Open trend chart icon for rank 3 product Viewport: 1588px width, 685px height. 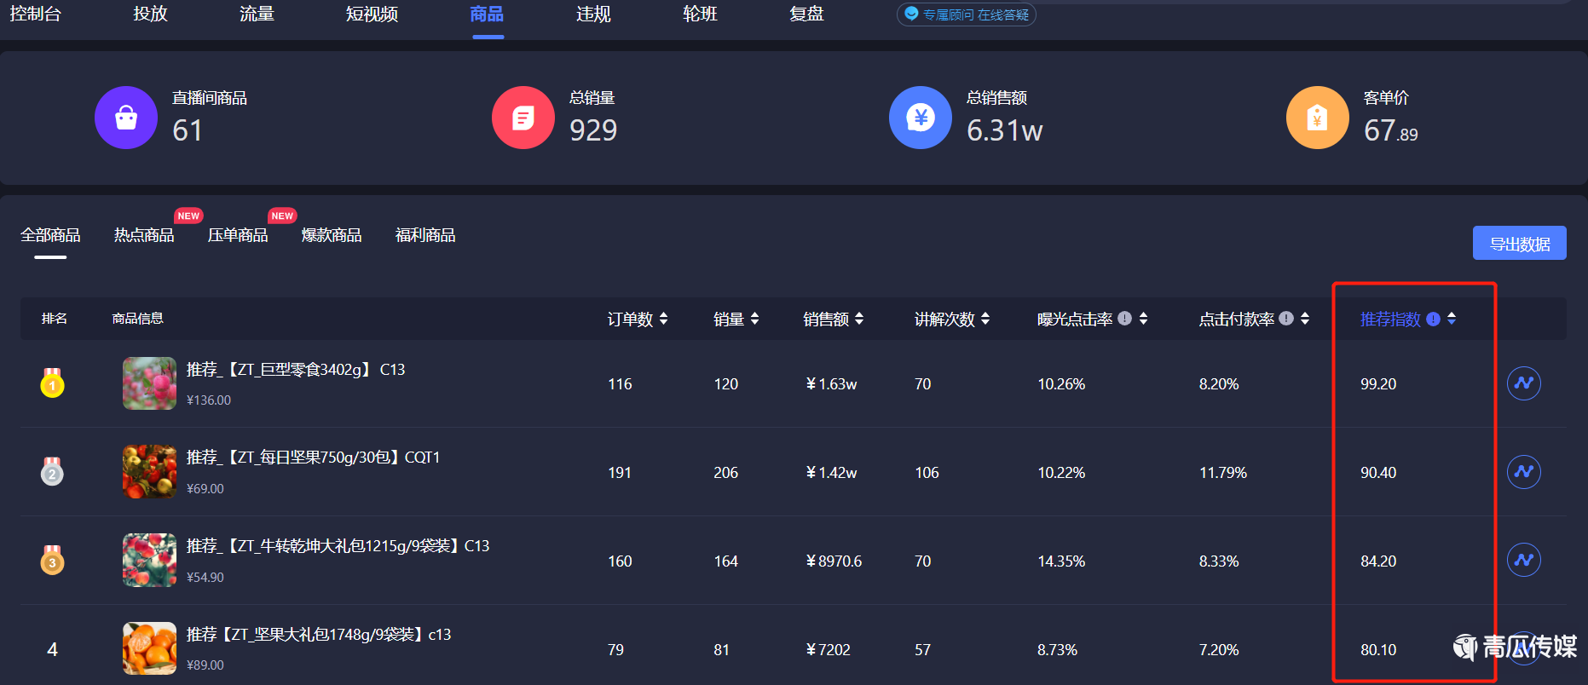click(1523, 561)
